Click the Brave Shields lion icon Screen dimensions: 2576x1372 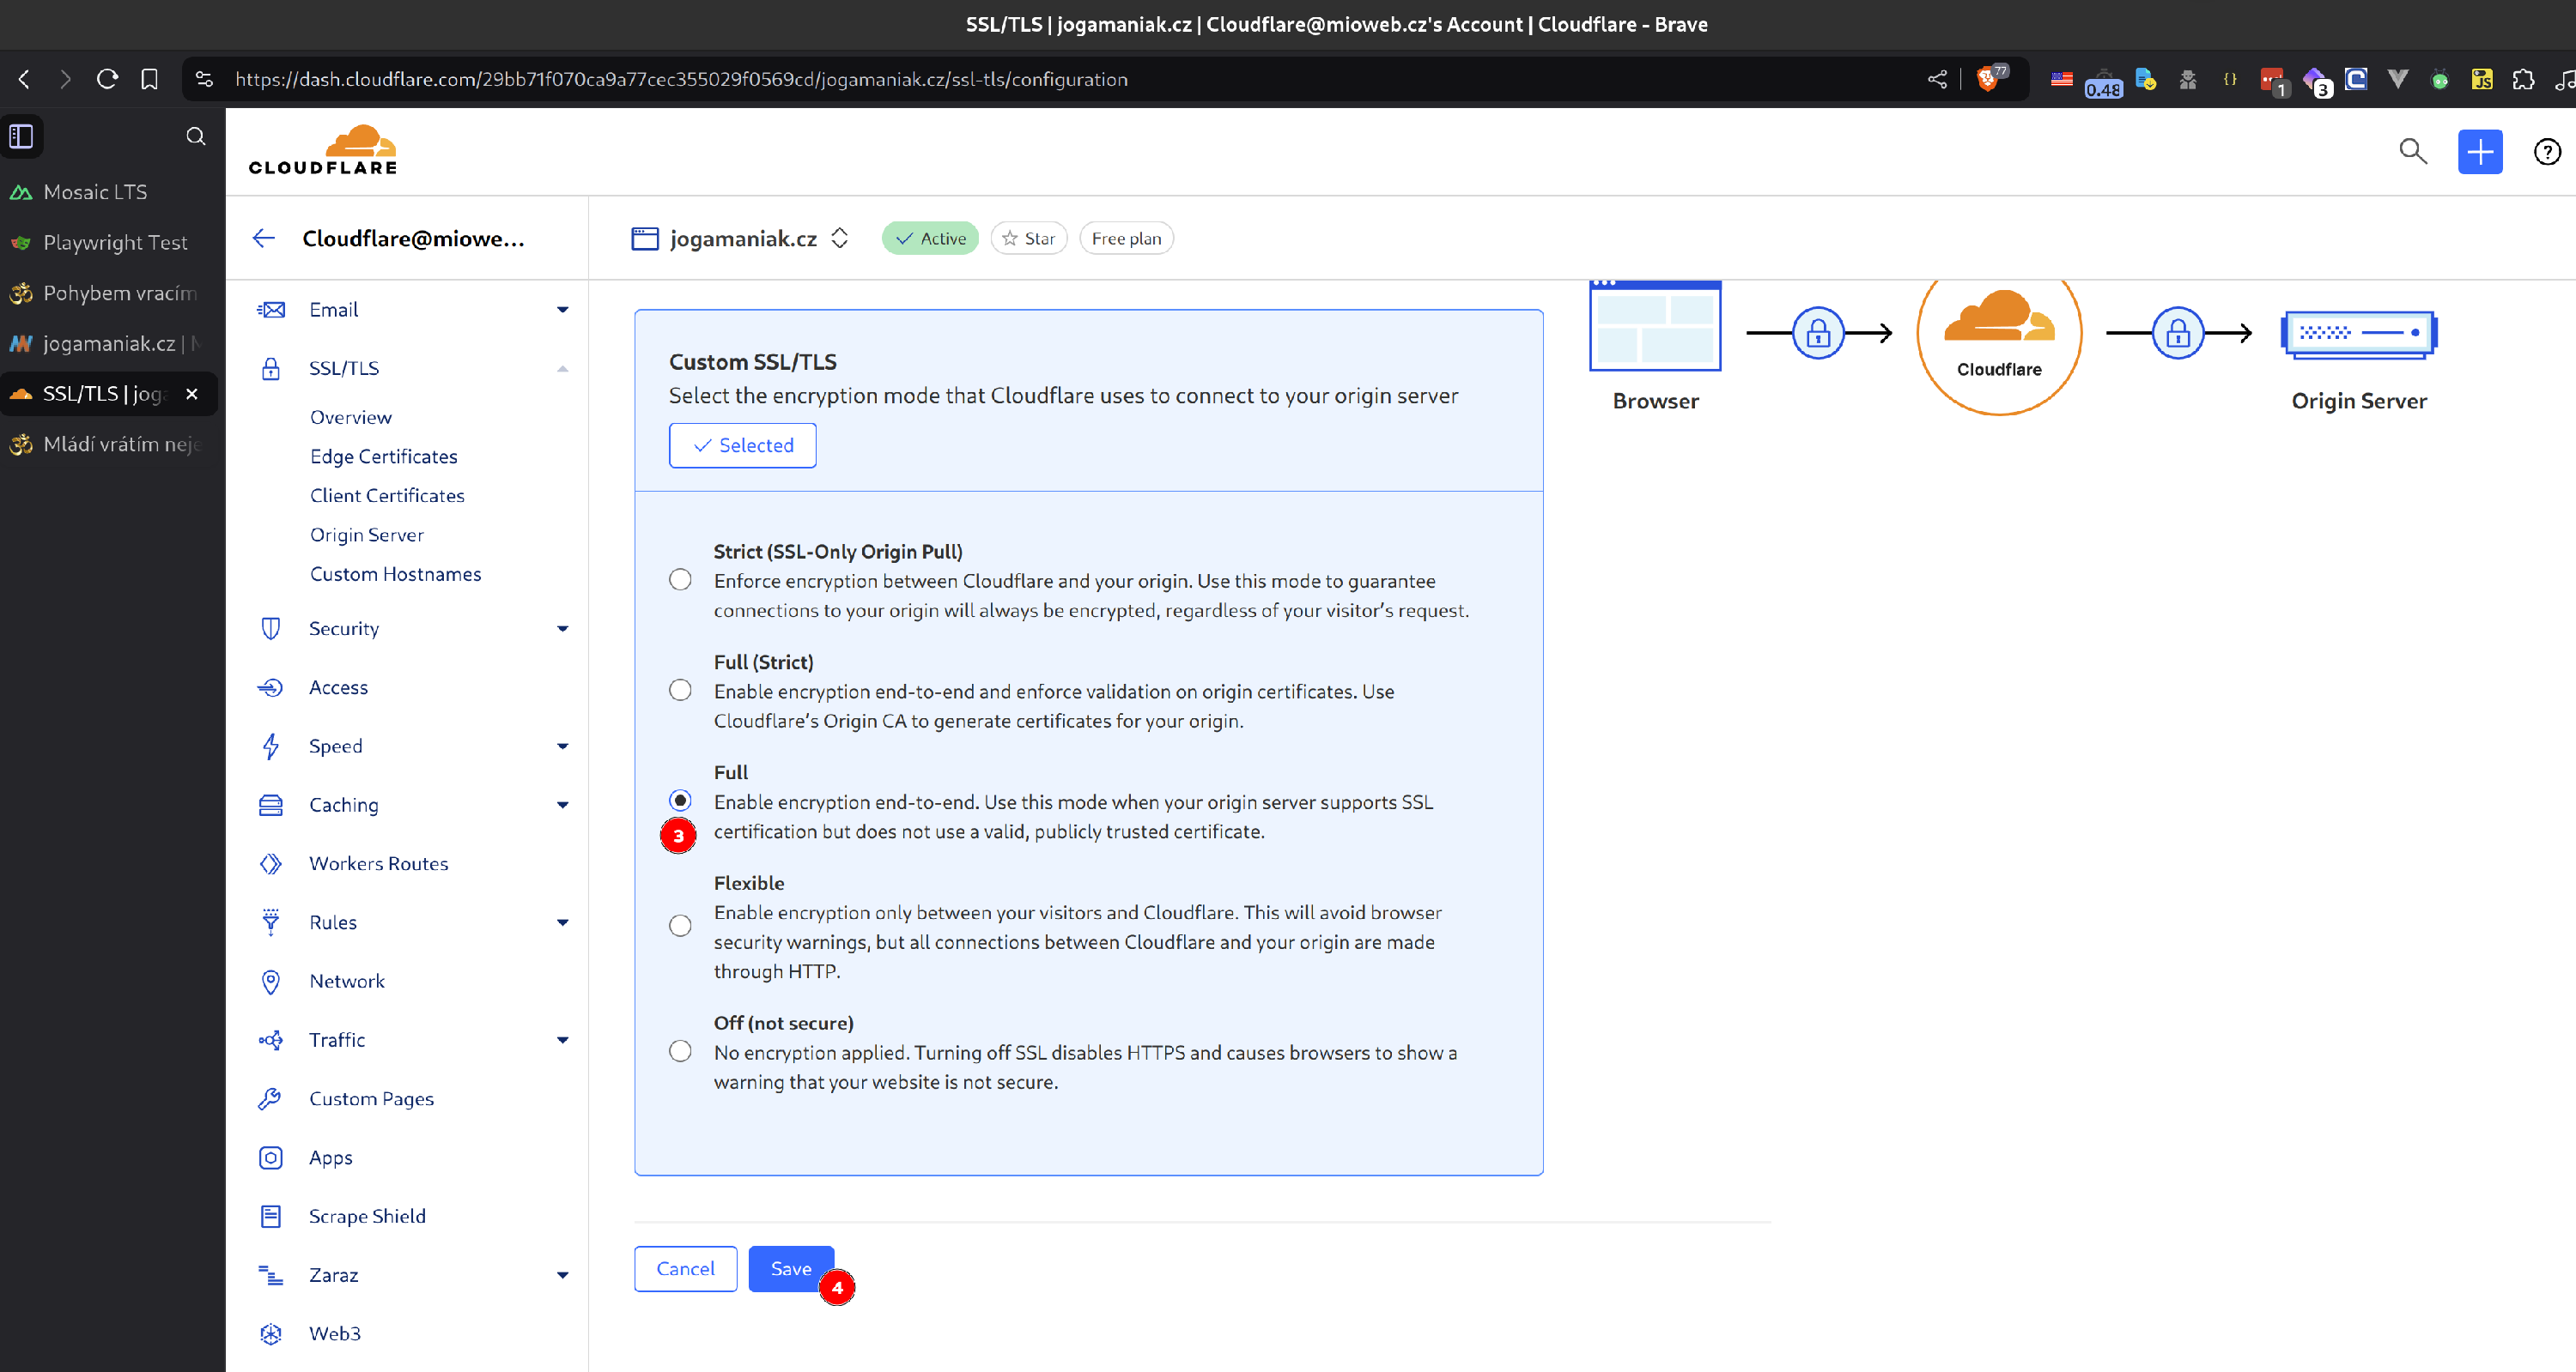pos(1988,79)
